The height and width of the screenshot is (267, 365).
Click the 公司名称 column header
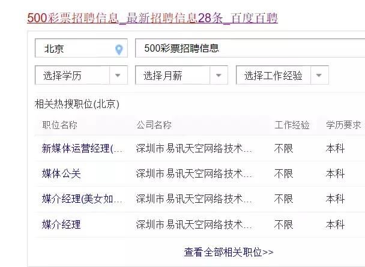(x=154, y=125)
